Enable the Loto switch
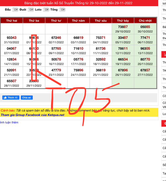 point(46,10)
